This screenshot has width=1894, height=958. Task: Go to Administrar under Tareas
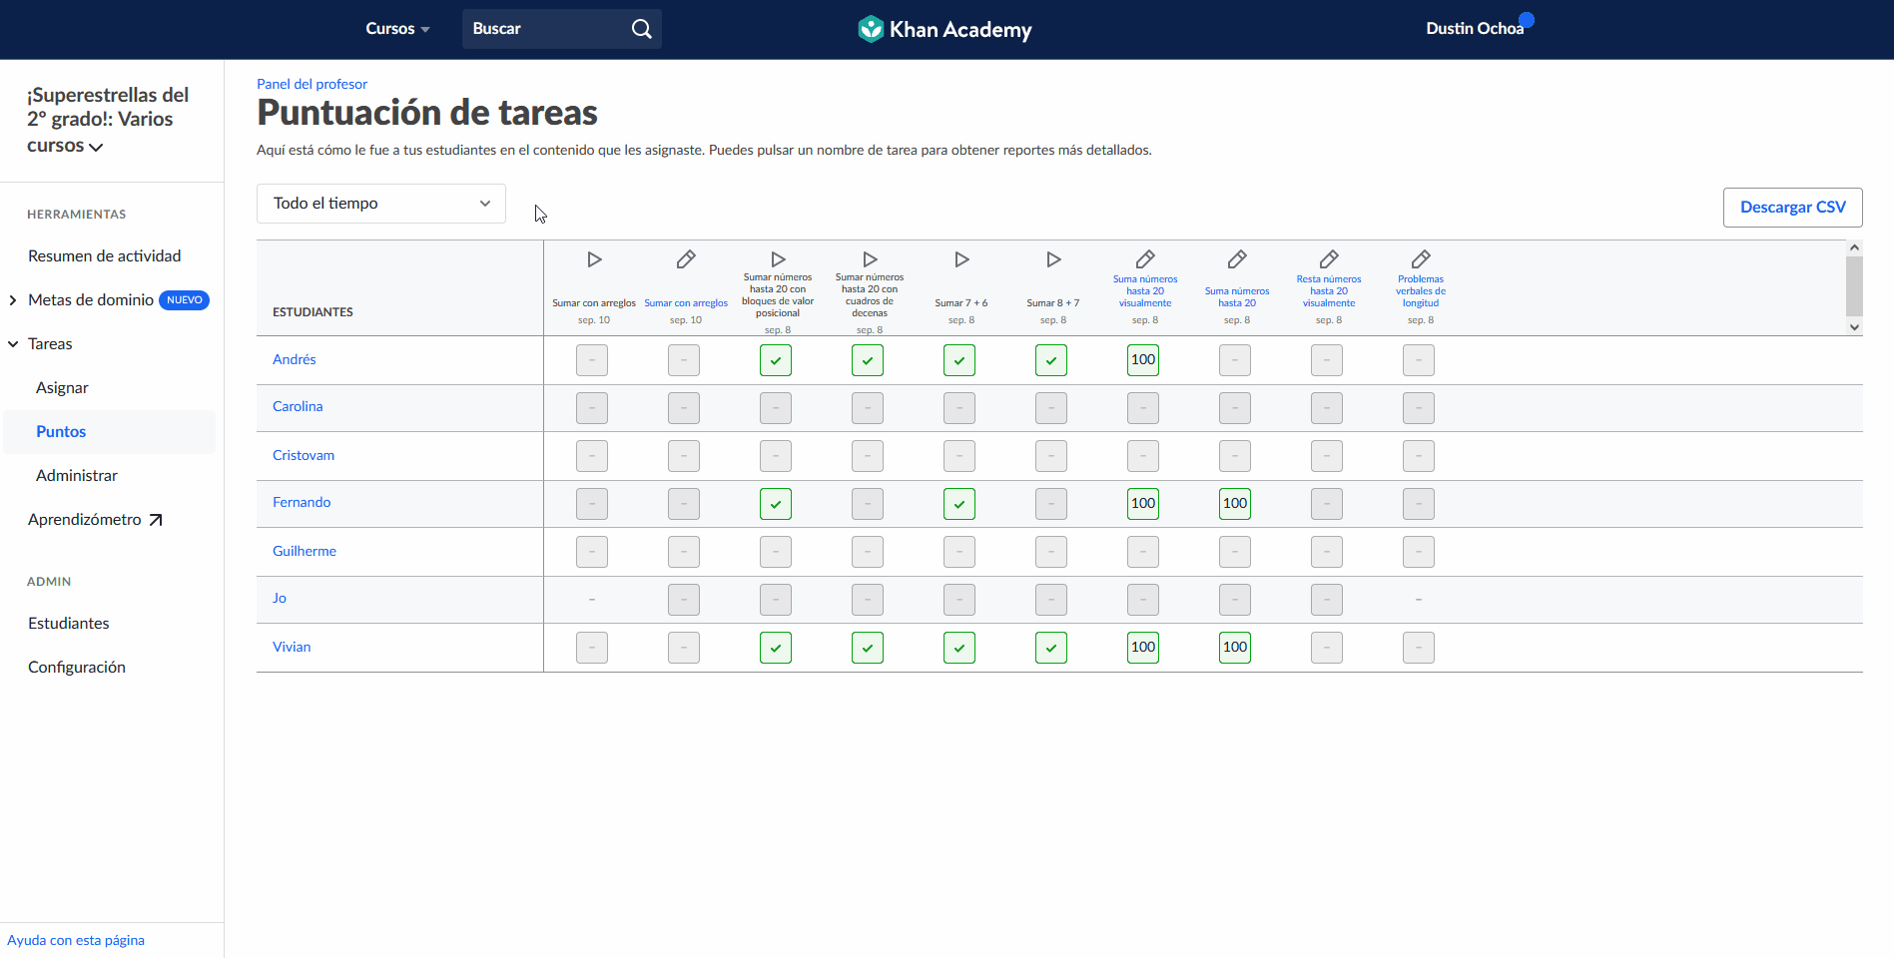click(x=77, y=476)
